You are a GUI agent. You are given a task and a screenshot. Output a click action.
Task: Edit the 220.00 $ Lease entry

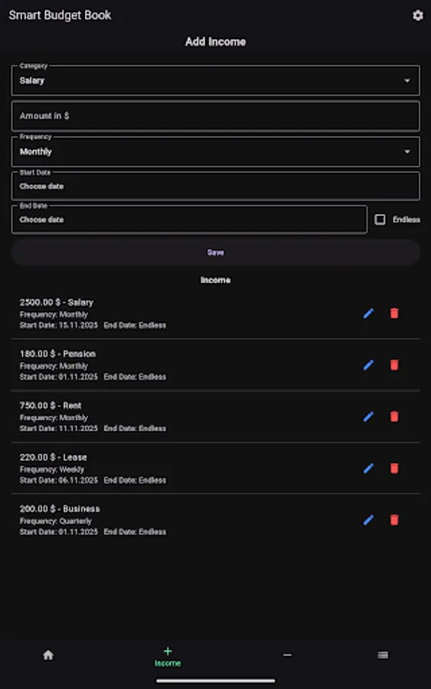(x=368, y=468)
